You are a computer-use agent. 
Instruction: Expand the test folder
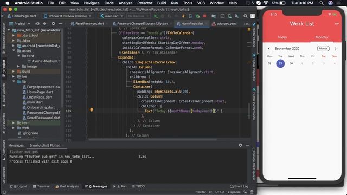point(14,123)
